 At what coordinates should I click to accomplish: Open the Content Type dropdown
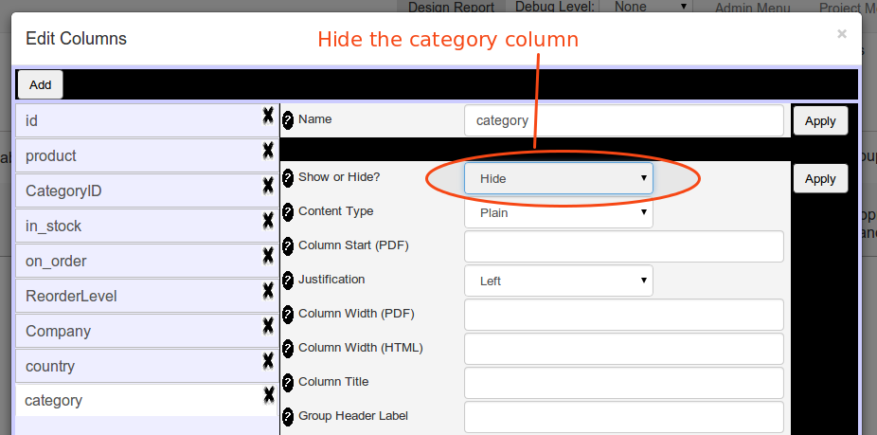[x=558, y=212]
